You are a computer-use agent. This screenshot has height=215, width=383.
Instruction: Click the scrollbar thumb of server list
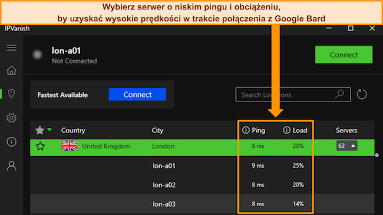click(377, 155)
